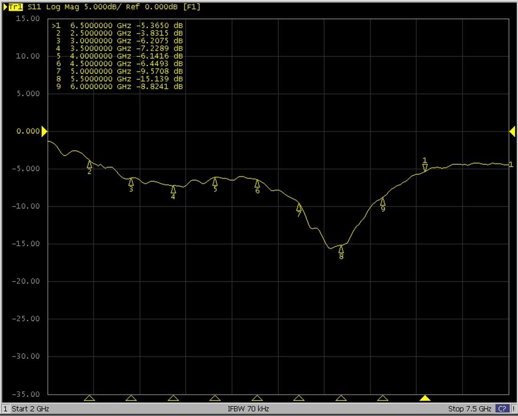Click the 0.000 reference scale value
Image resolution: width=518 pixels, height=416 pixels.
28,131
